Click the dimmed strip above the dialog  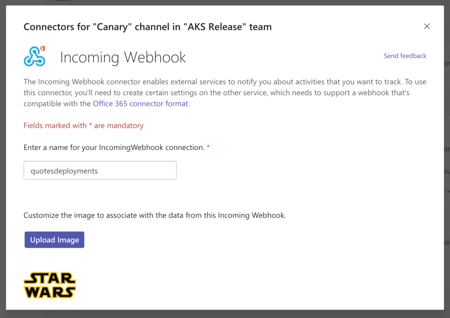tap(220, 2)
